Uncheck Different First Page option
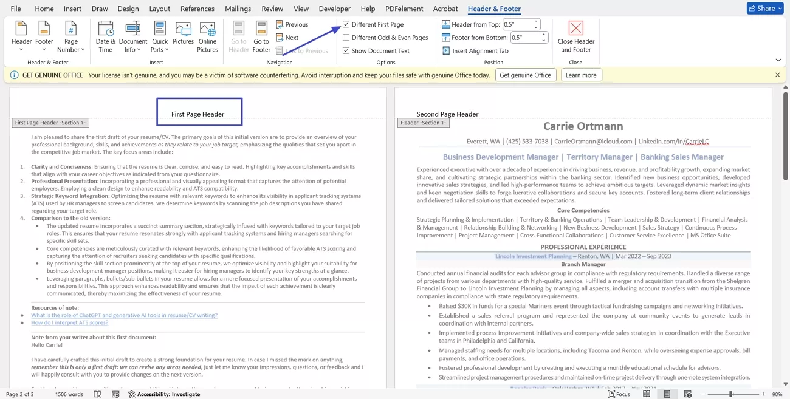This screenshot has height=399, width=790. point(346,24)
